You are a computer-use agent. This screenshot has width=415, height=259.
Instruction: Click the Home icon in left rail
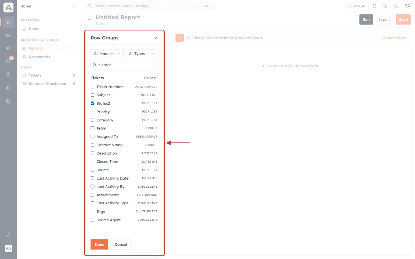click(x=8, y=22)
